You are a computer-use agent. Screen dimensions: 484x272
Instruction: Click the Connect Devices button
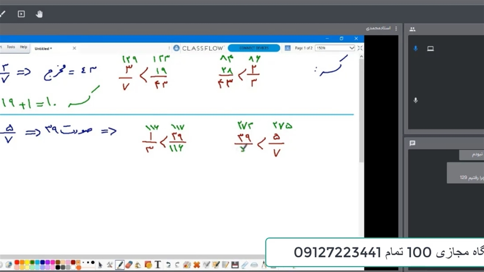pos(254,48)
